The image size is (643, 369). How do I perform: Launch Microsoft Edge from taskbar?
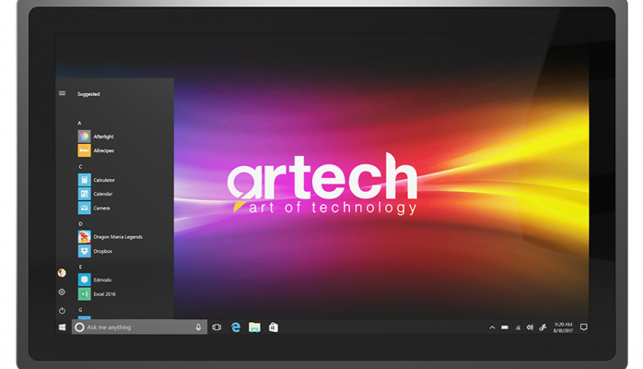236,327
